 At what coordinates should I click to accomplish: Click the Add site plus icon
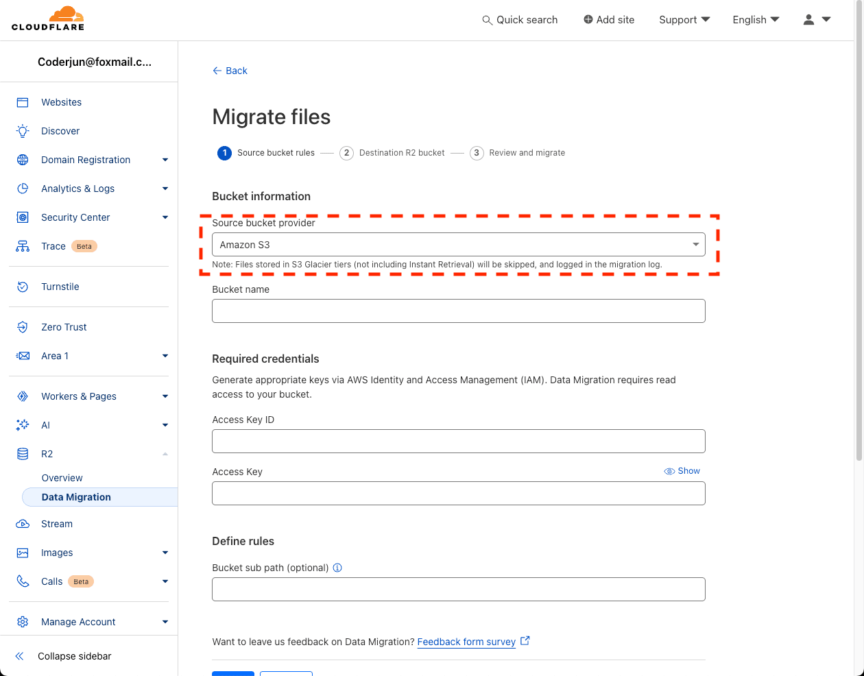tap(588, 20)
